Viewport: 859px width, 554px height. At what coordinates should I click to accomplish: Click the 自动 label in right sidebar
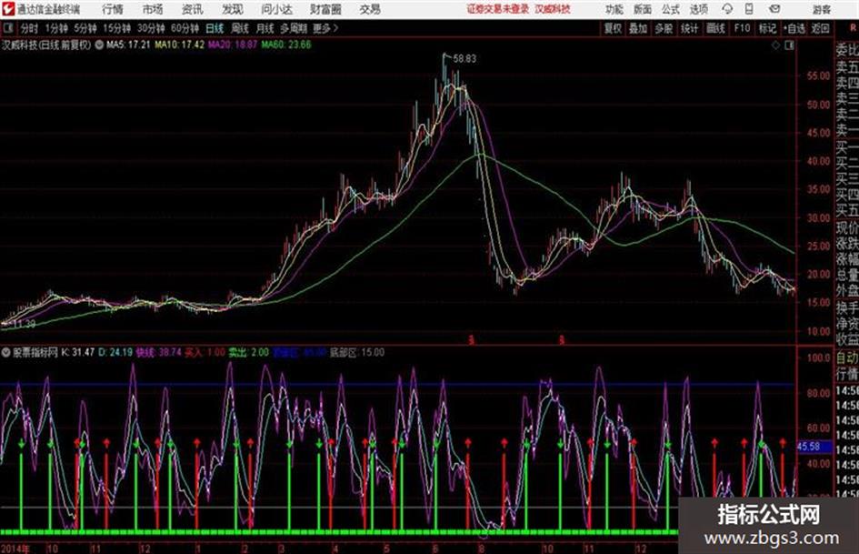(x=846, y=358)
